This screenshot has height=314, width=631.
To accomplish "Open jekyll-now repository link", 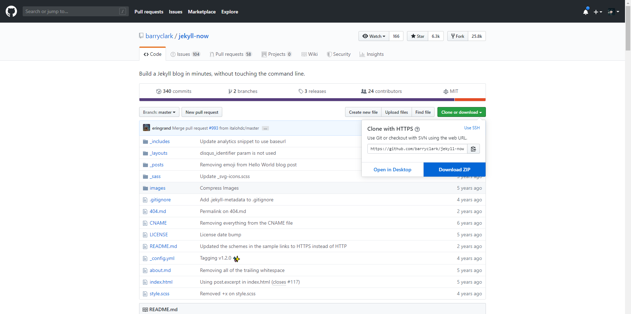I will [x=194, y=36].
